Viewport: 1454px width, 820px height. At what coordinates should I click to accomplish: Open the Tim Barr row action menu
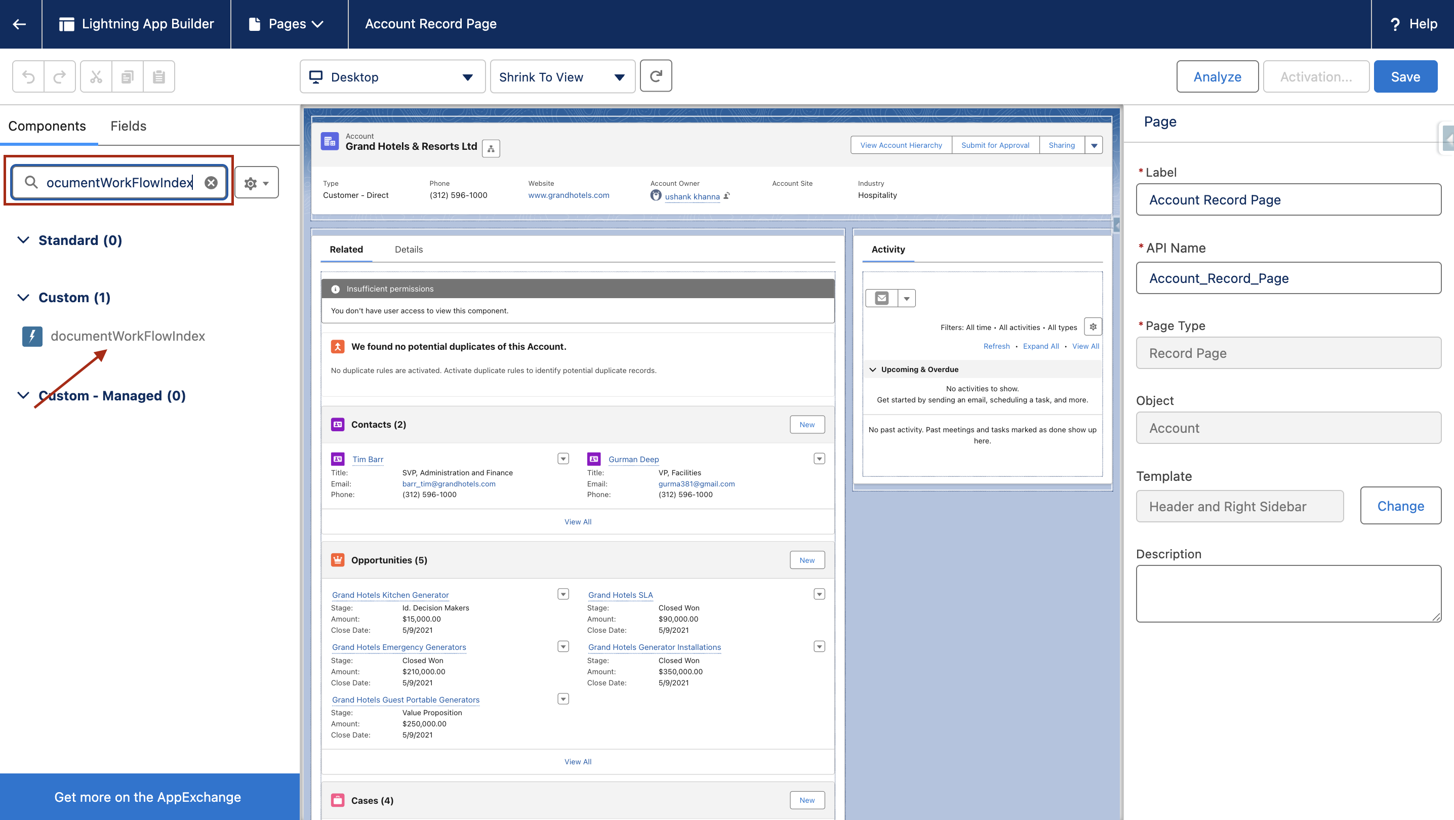click(563, 459)
